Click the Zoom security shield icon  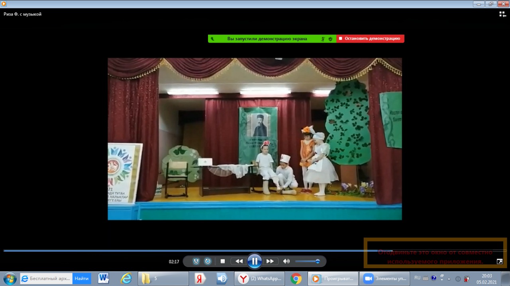point(330,39)
